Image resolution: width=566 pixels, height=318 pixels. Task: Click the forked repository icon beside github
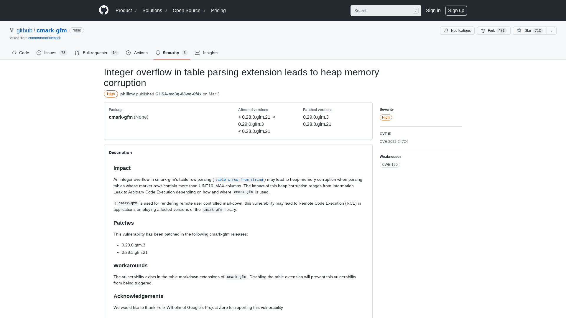12,30
